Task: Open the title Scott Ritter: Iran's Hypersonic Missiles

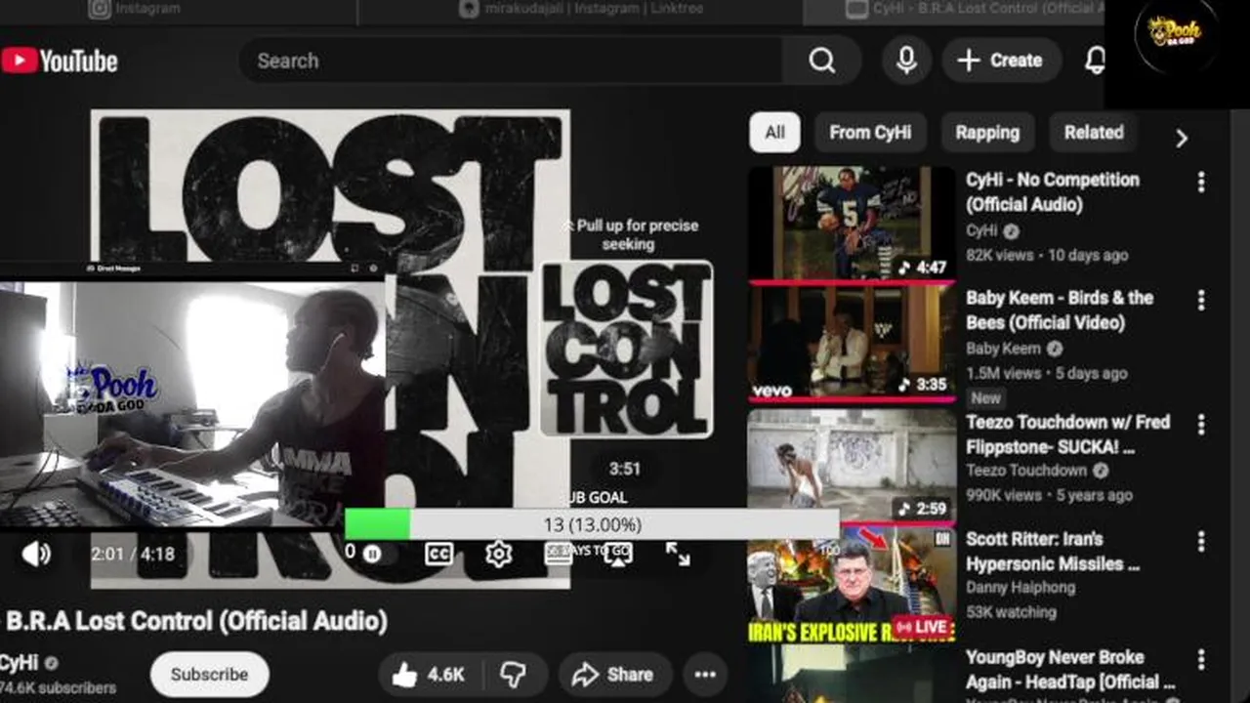Action: coord(1053,551)
